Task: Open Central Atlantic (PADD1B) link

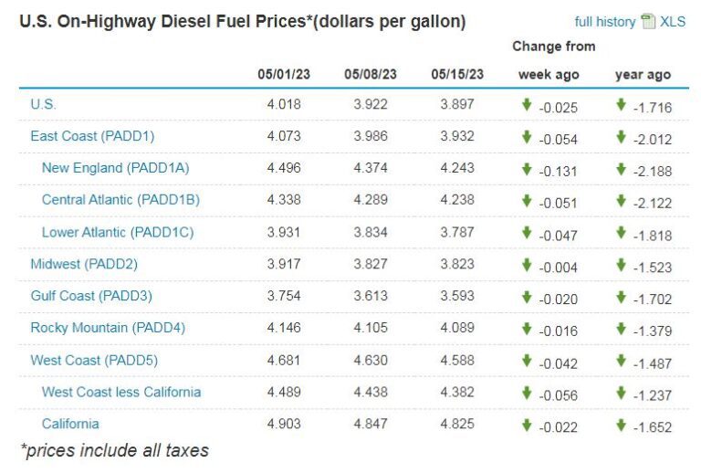Action: coord(120,200)
